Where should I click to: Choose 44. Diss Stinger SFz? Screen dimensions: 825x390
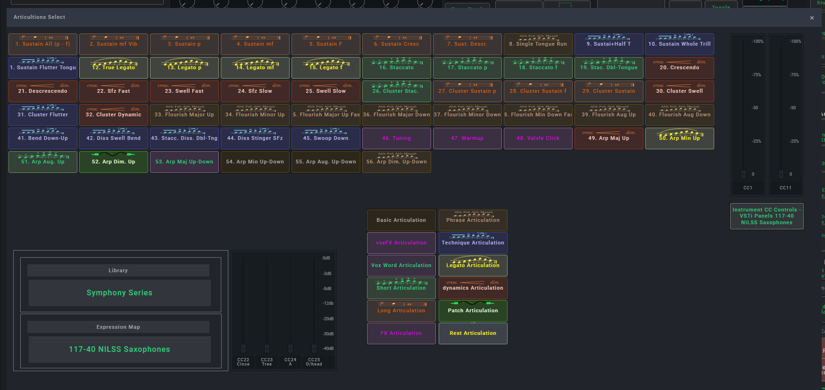click(255, 138)
